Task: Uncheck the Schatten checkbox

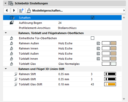Action: pyautogui.click(x=92, y=18)
